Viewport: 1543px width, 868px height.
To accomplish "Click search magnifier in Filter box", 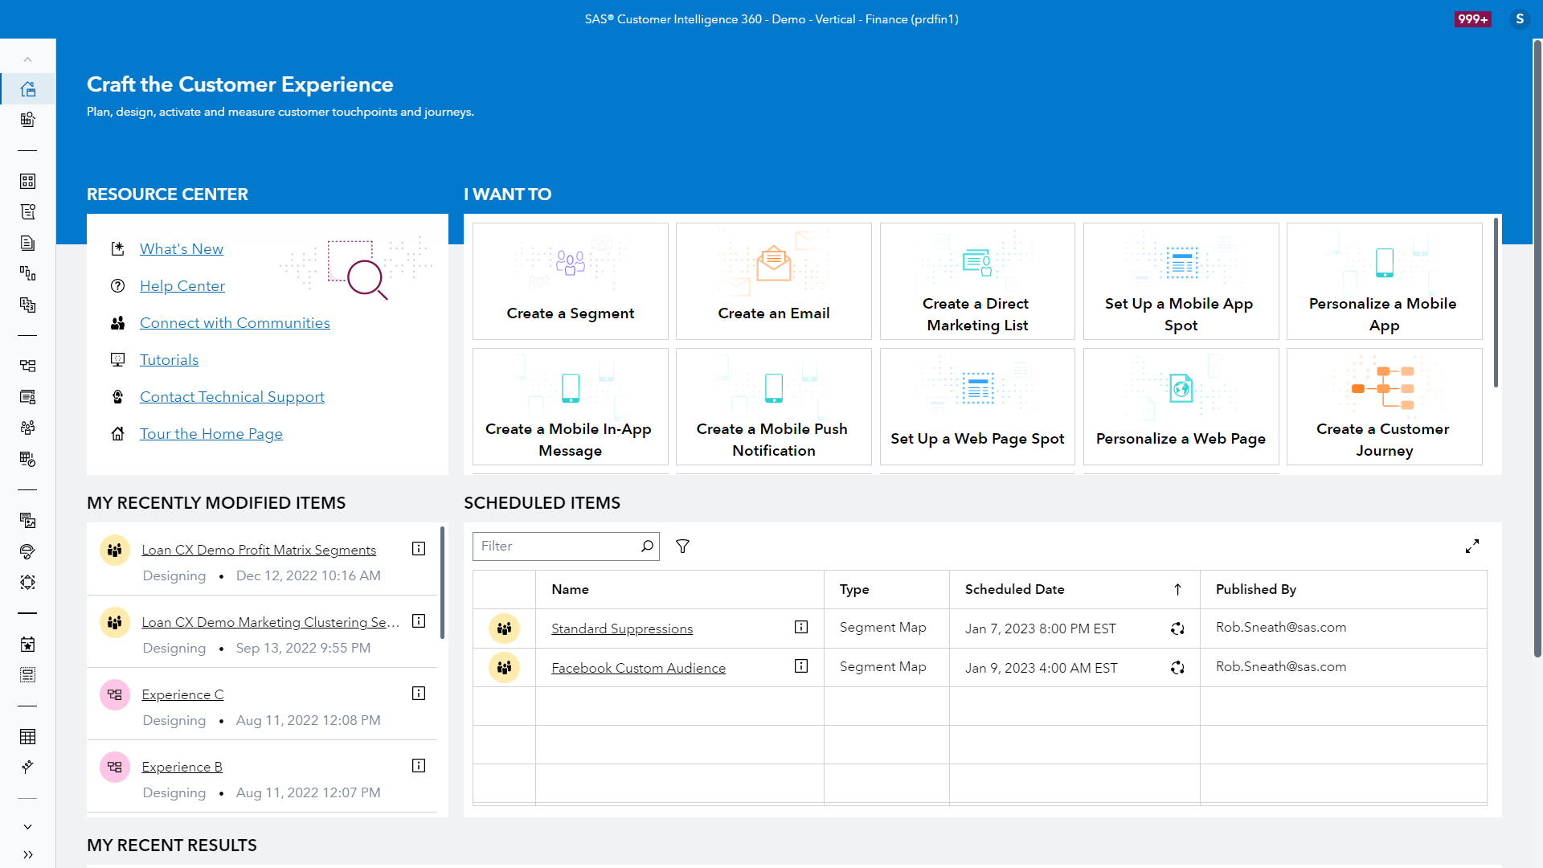I will coord(647,547).
